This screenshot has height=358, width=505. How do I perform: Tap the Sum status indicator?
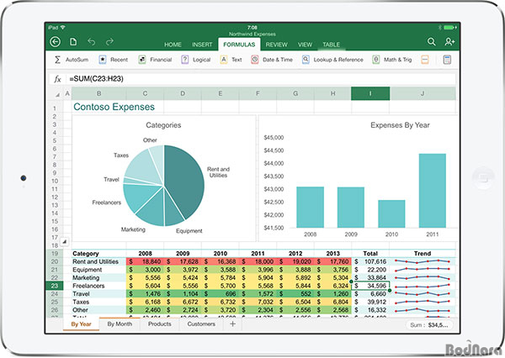coord(430,324)
